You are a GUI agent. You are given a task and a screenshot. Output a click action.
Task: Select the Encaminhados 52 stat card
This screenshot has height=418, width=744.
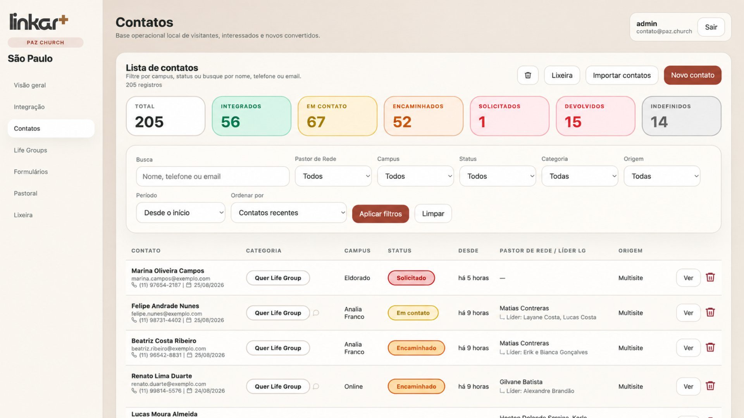[x=424, y=116]
